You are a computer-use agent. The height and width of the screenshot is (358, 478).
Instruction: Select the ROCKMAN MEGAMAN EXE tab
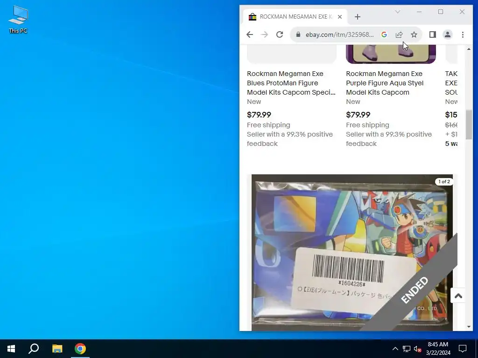point(295,17)
